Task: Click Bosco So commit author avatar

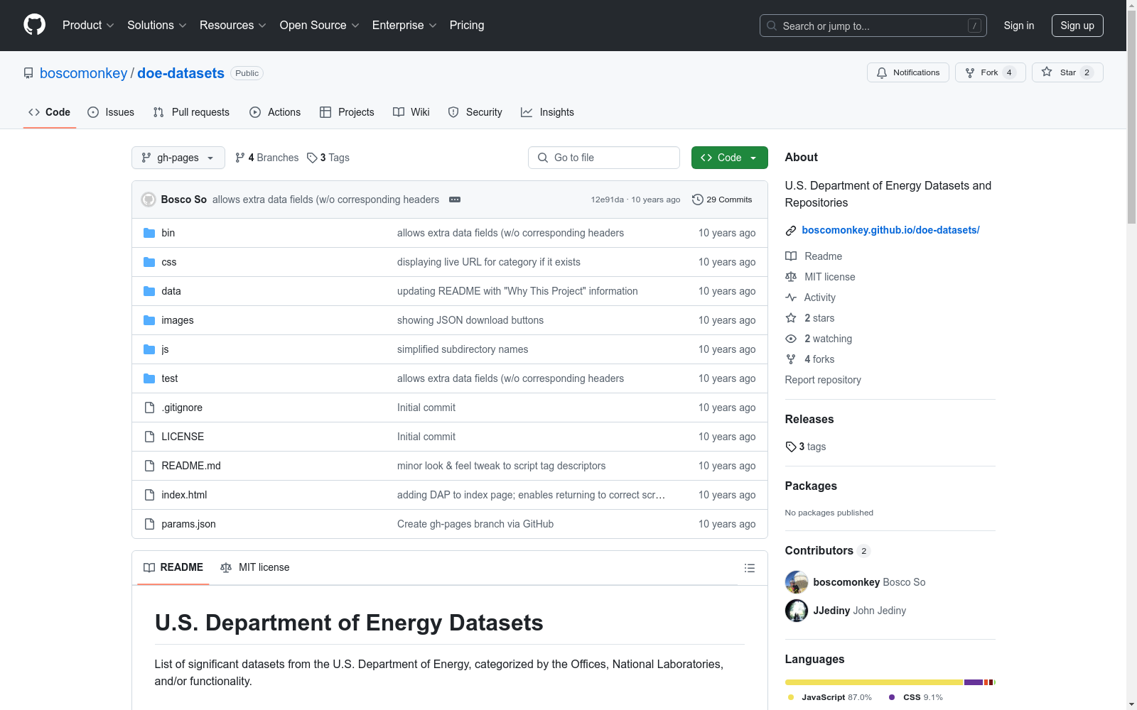Action: [149, 200]
